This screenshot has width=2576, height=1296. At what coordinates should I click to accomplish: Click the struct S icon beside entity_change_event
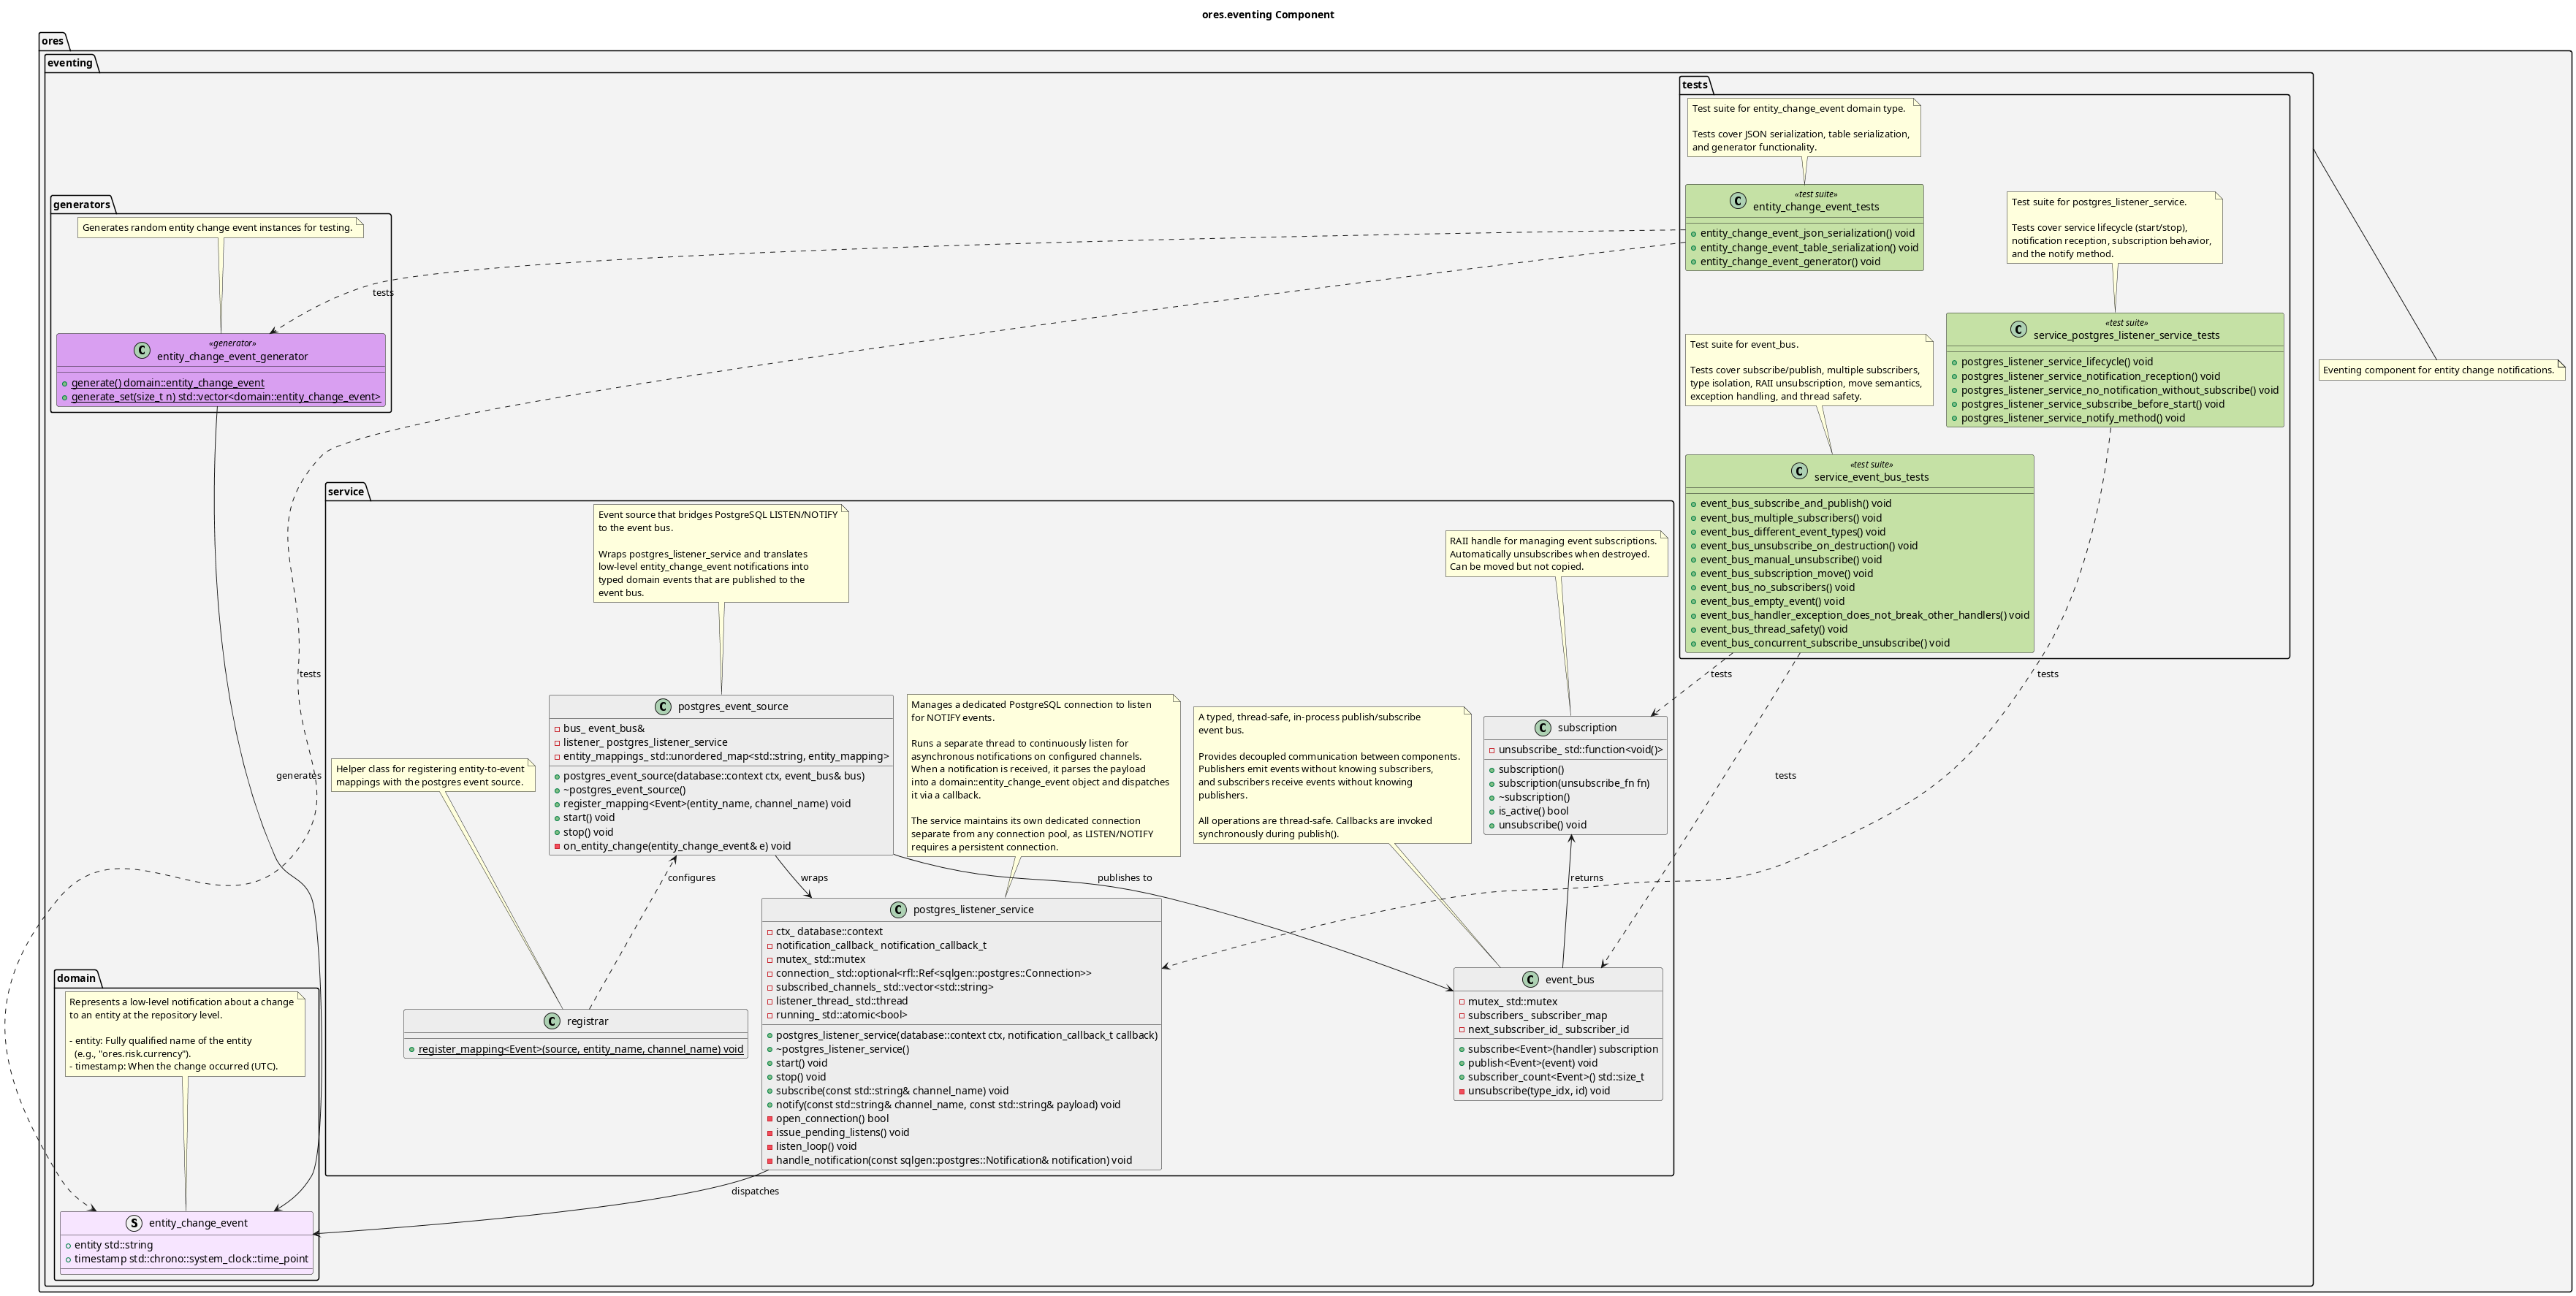point(134,1223)
